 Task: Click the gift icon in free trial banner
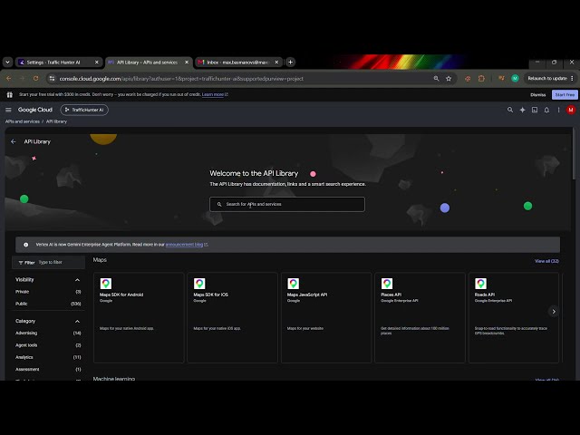click(10, 94)
